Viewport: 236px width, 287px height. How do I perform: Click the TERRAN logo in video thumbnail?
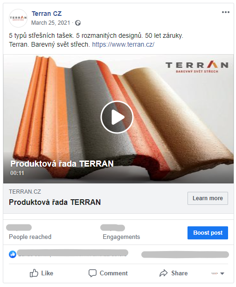(x=197, y=67)
